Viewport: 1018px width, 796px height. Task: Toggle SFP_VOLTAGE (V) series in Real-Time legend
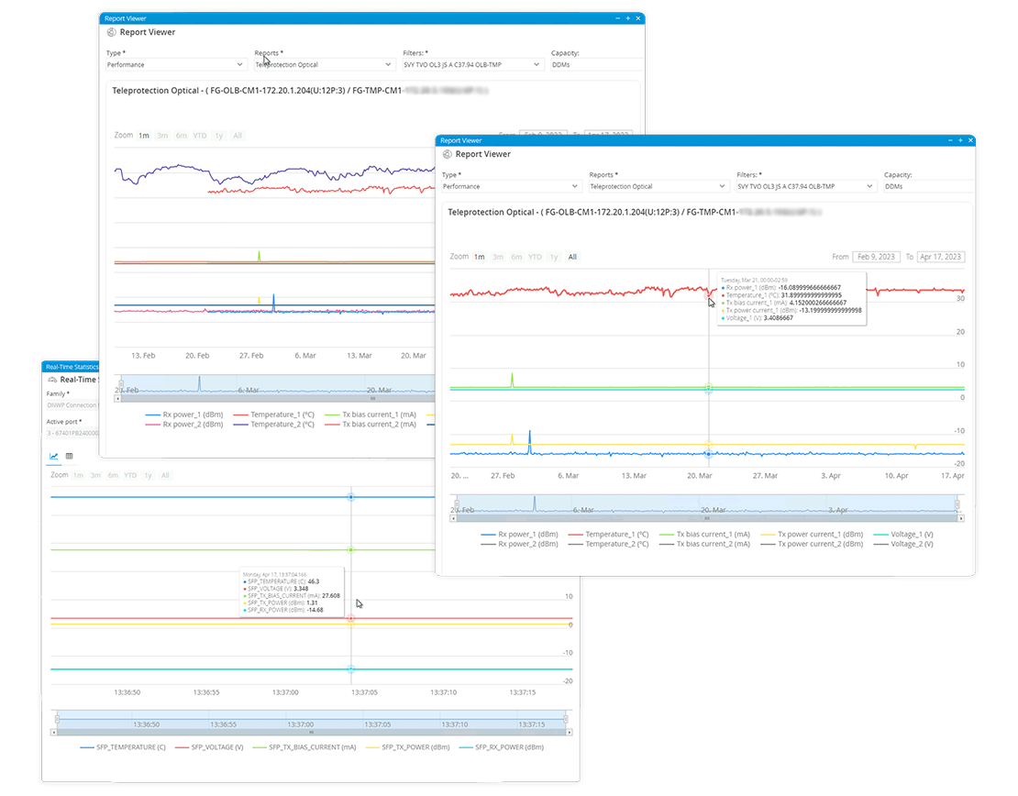pyautogui.click(x=212, y=747)
